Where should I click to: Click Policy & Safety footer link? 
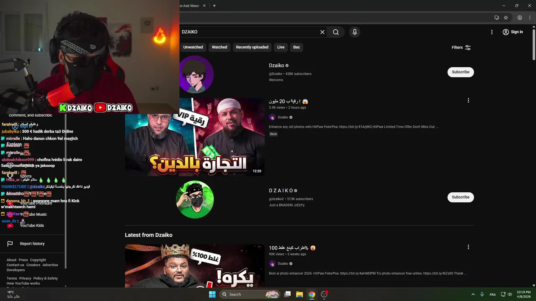46,278
